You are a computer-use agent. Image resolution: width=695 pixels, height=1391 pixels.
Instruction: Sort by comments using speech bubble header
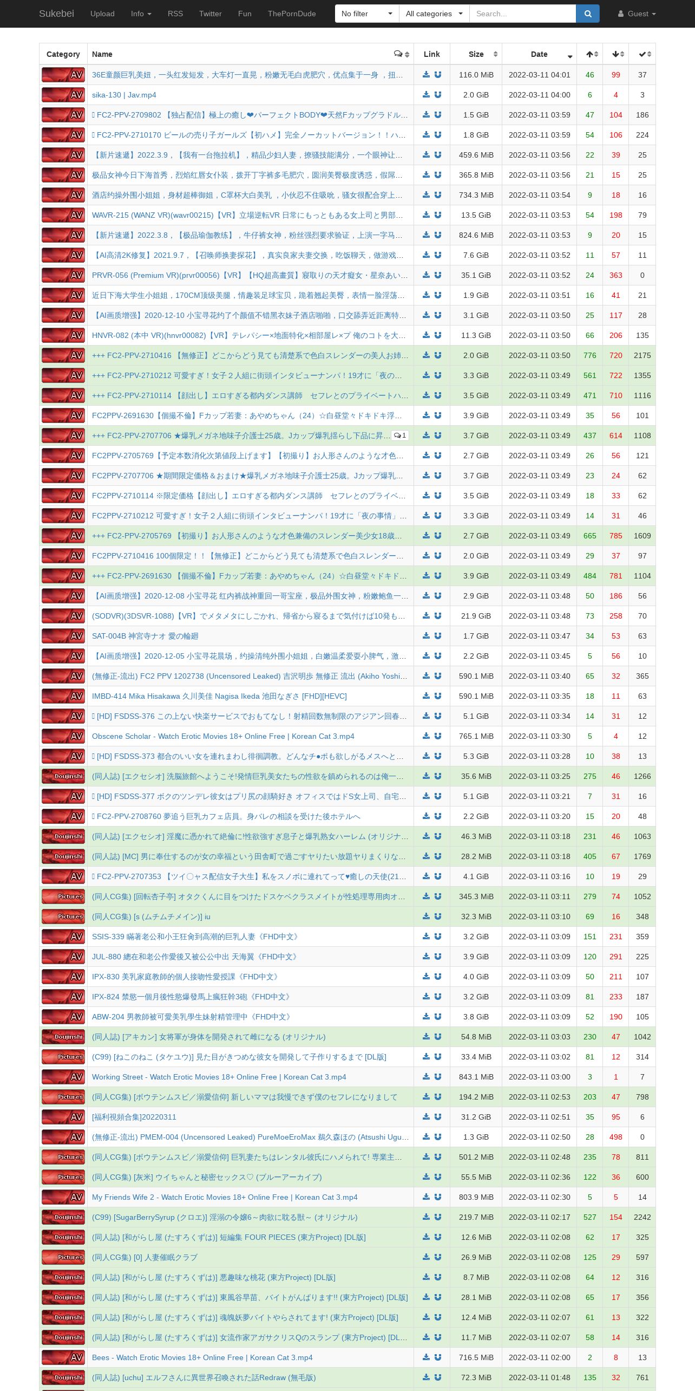(402, 54)
